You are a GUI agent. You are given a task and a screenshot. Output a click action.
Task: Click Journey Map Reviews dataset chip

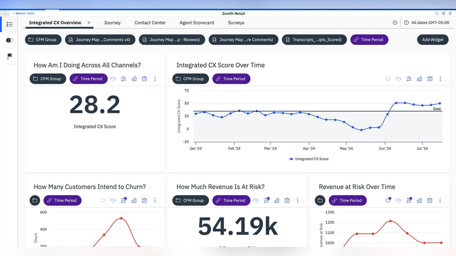pos(172,40)
